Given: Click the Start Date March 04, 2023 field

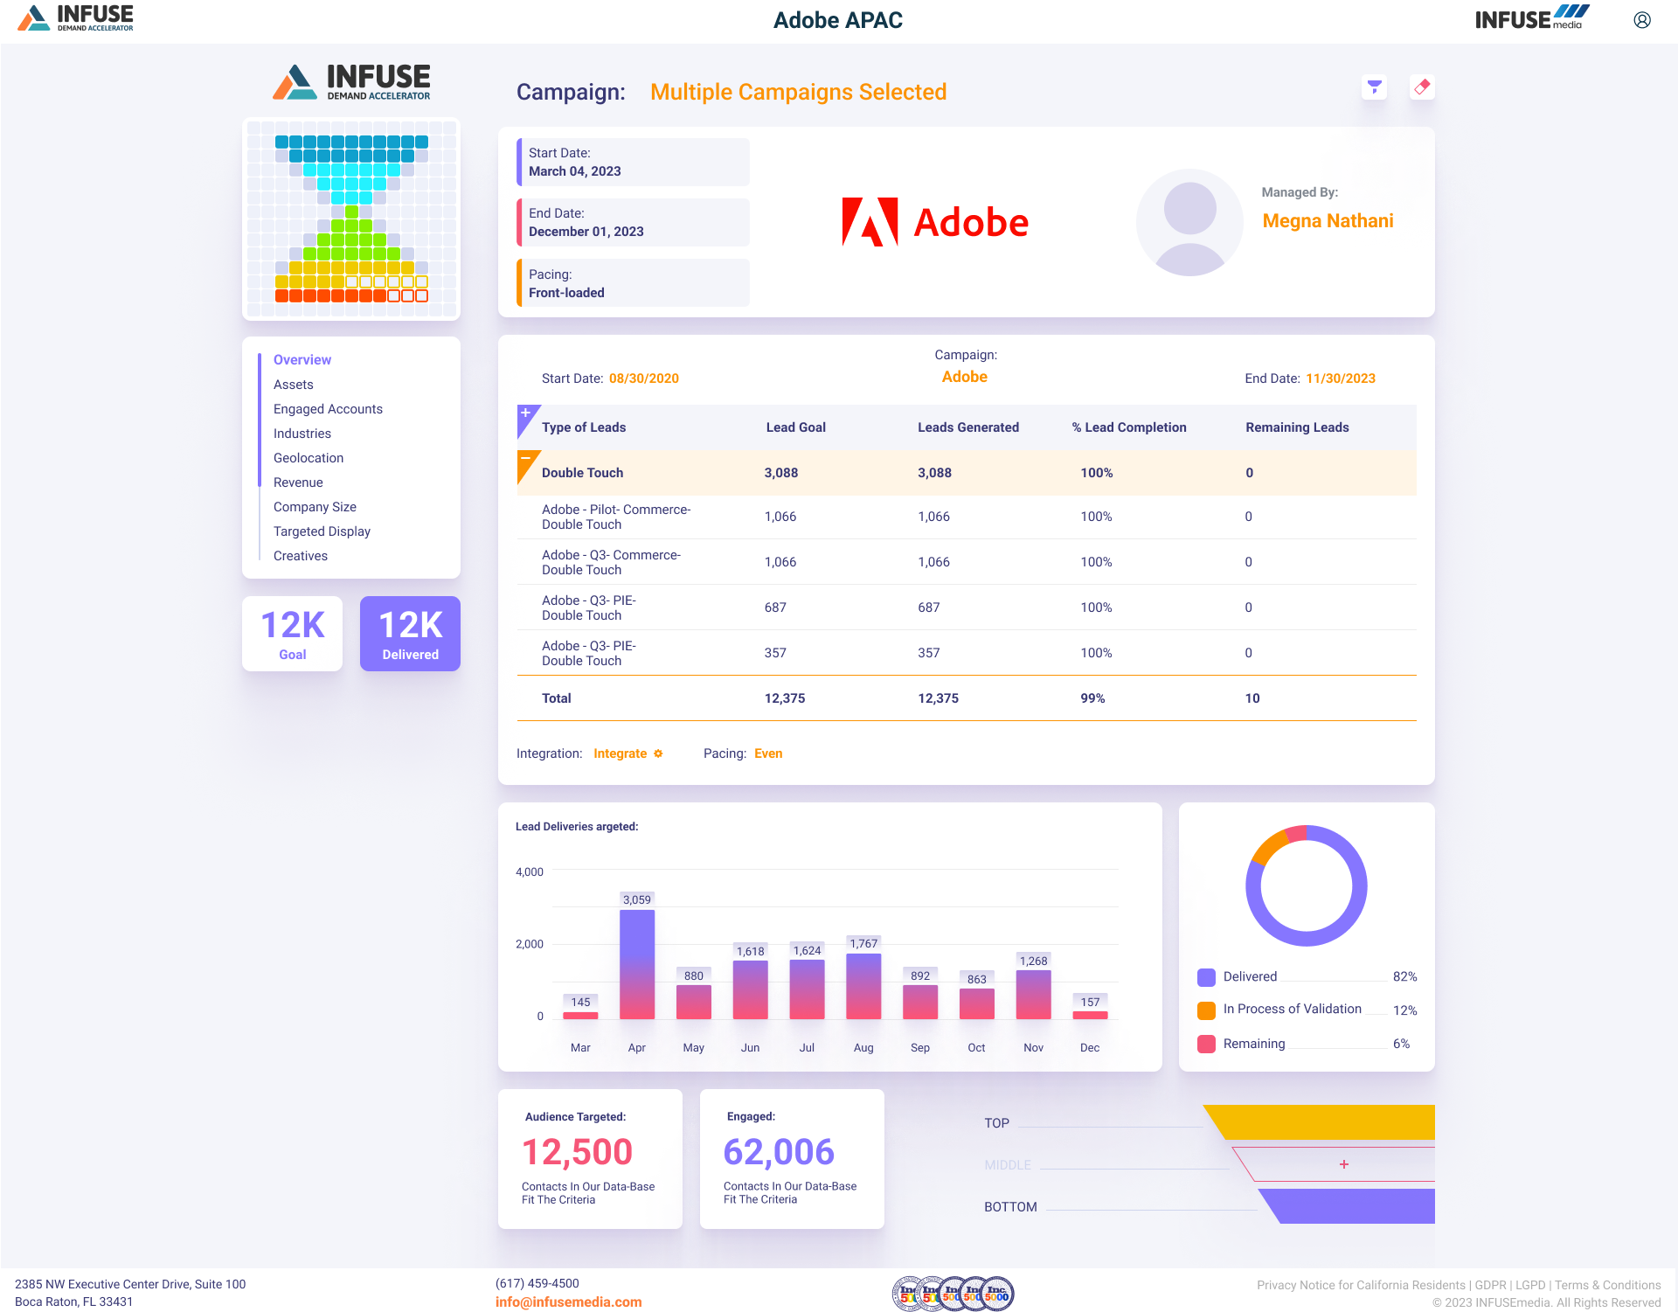Looking at the screenshot, I should click(x=633, y=162).
